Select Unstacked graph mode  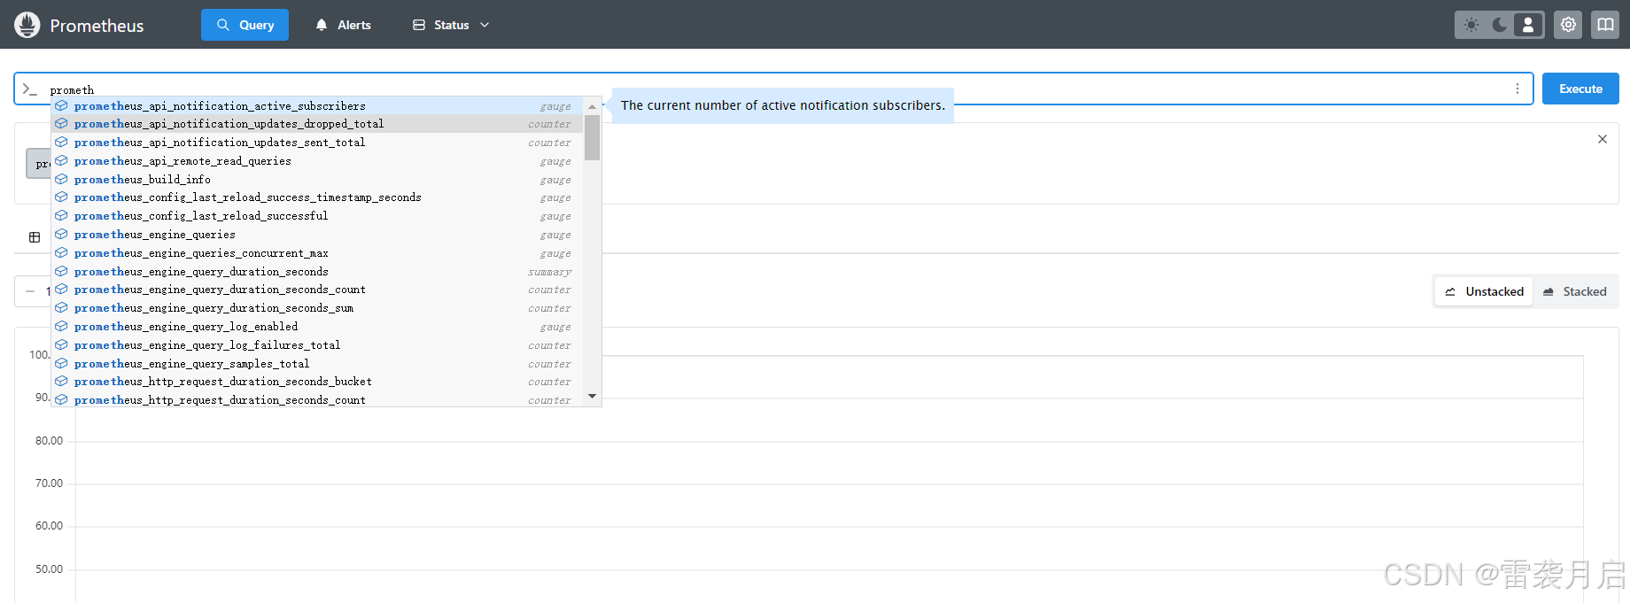(x=1484, y=291)
